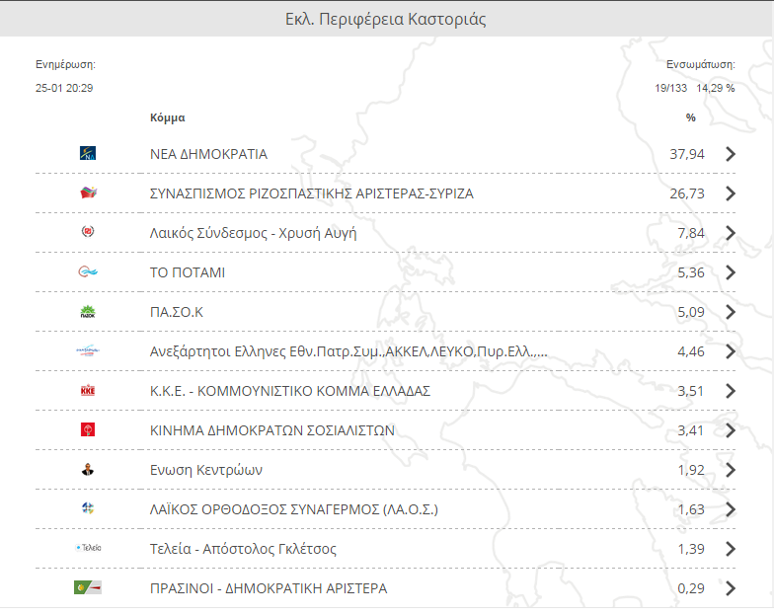Screen dimensions: 774x615
Task: Expand the ΠΑ.ΣΟ.Κ row chevron
Action: 731,312
